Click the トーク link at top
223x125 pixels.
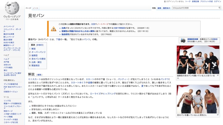188,2
